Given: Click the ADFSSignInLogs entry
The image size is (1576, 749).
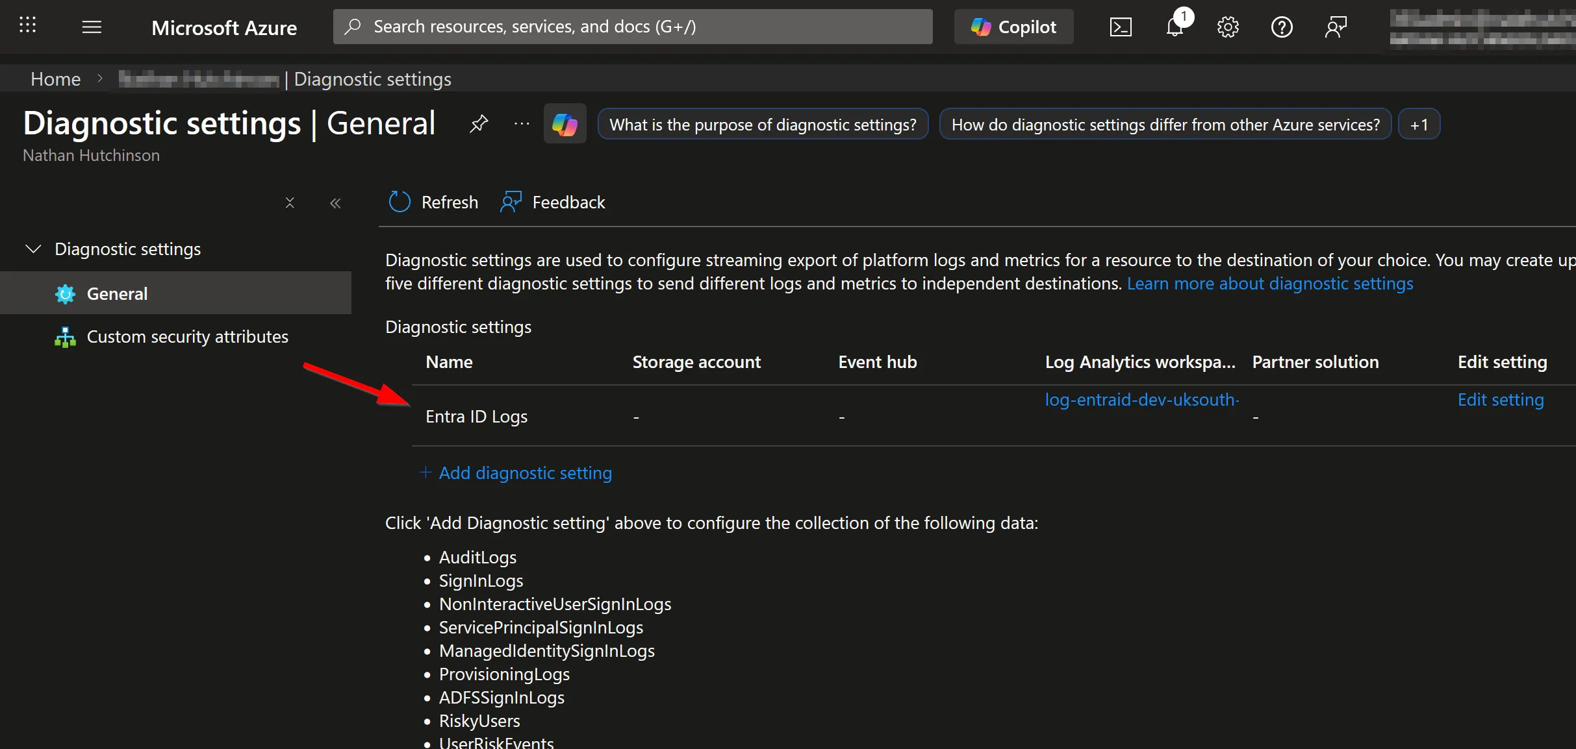Looking at the screenshot, I should 502,698.
